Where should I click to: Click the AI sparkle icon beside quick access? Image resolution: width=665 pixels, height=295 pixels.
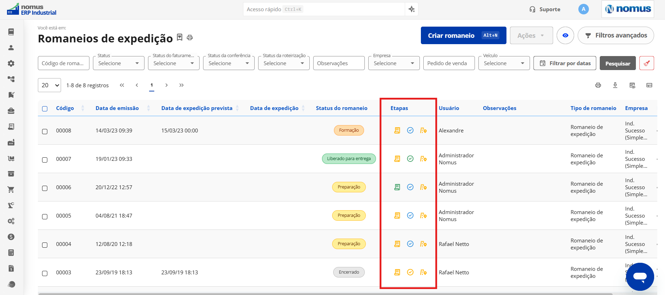(x=412, y=9)
